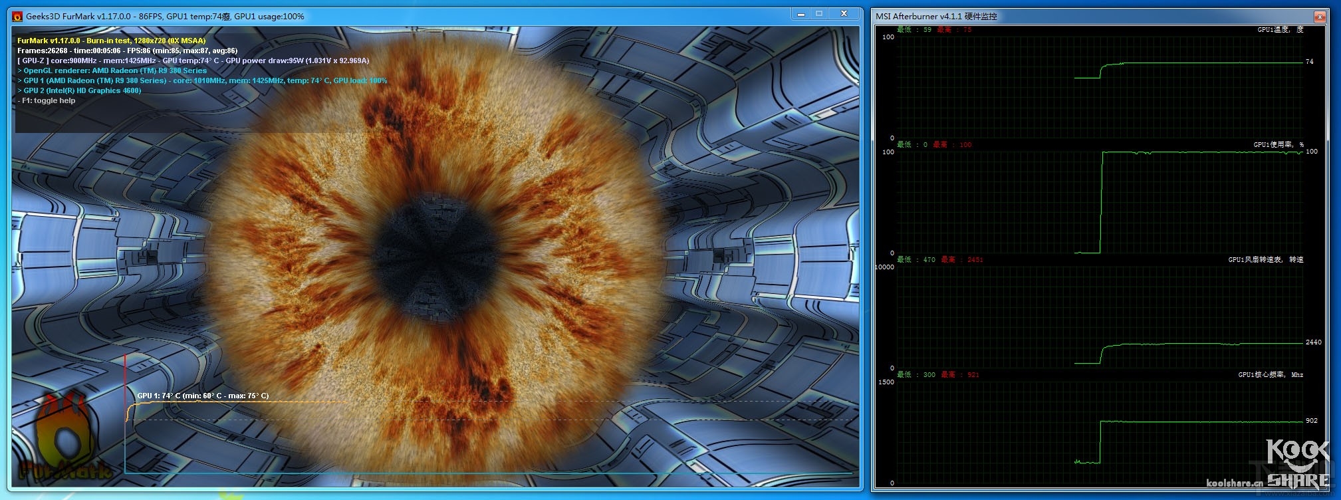Click the 'GPU 2 (Intel(R) HD Graphics 4600)' line

79,90
